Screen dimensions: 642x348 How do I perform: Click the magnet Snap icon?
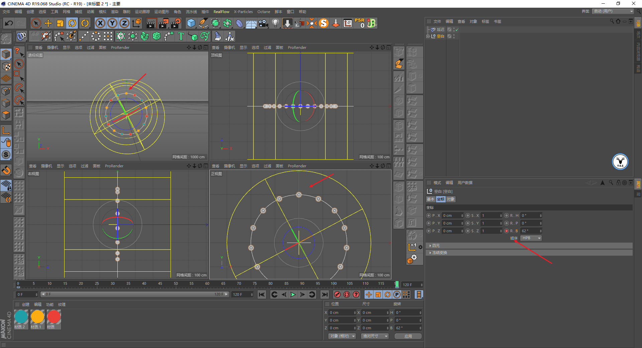6,170
